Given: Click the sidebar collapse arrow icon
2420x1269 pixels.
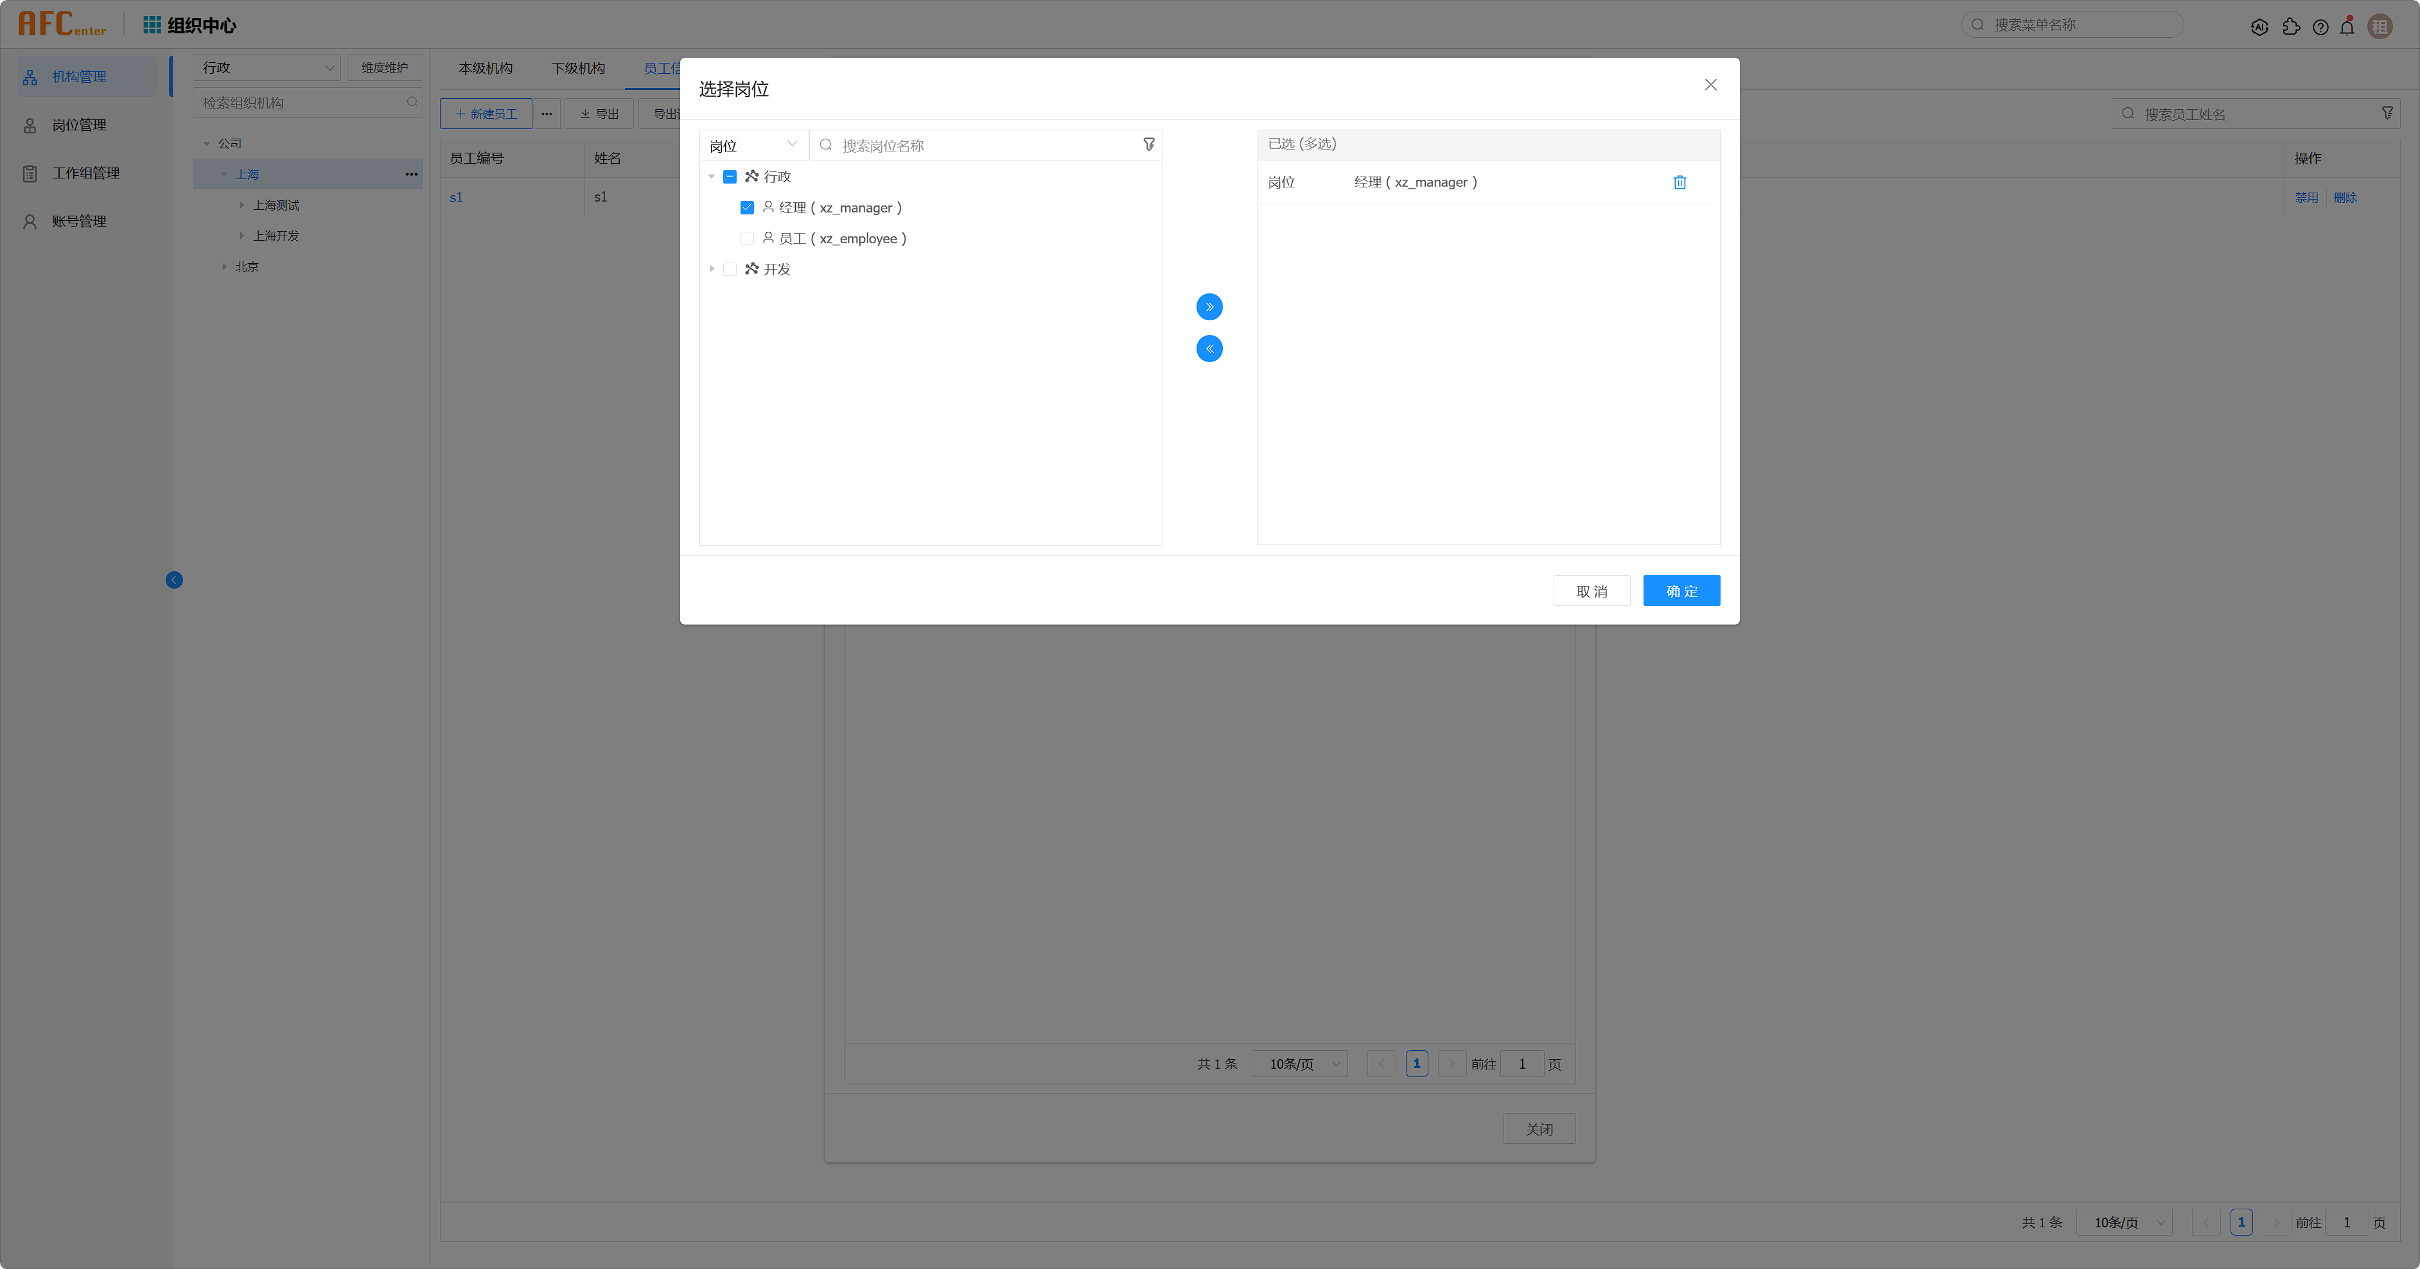Looking at the screenshot, I should pyautogui.click(x=174, y=580).
